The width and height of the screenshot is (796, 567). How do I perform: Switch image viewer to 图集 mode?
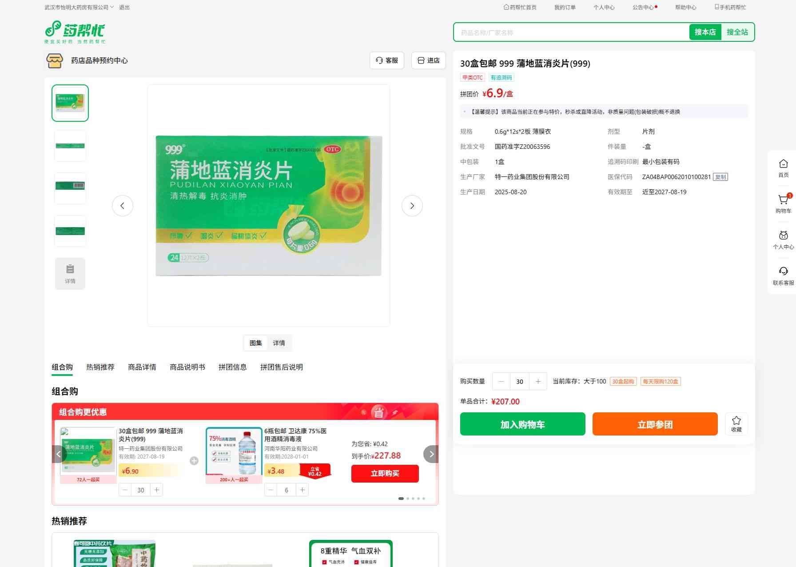point(256,343)
